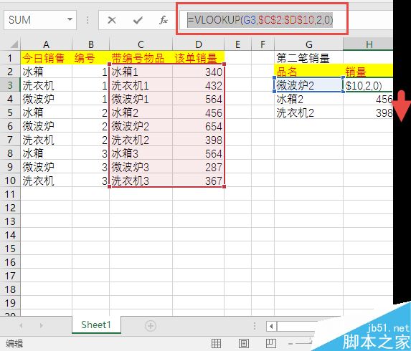Open the Insert Function fx dialog
The width and height of the screenshot is (411, 351).
164,20
